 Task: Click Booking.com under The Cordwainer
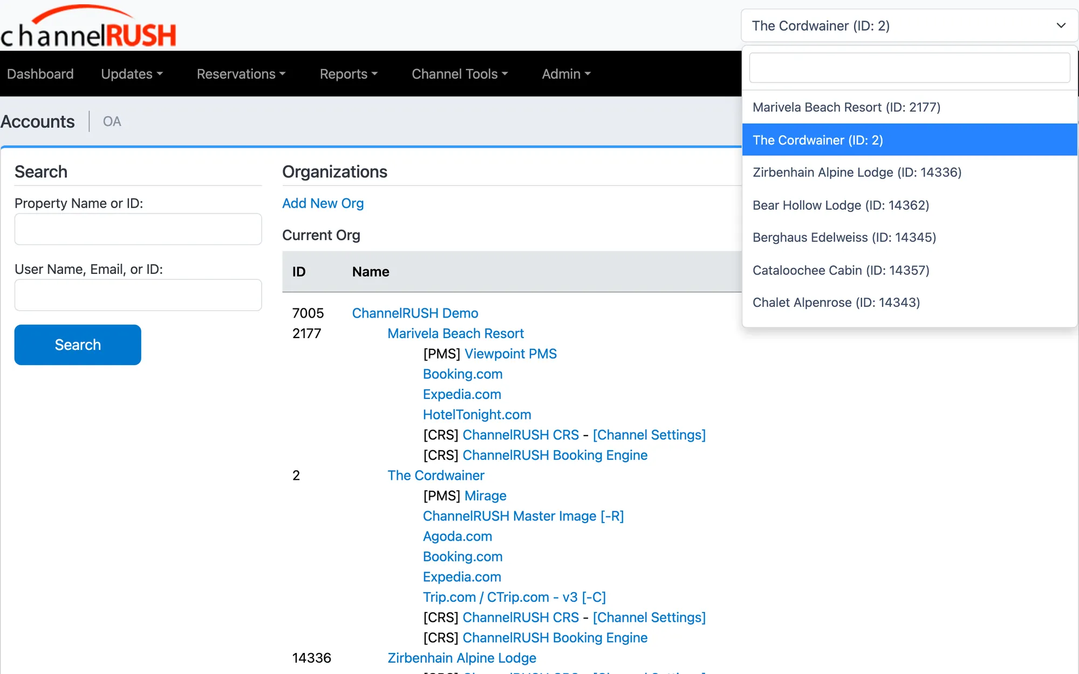463,557
